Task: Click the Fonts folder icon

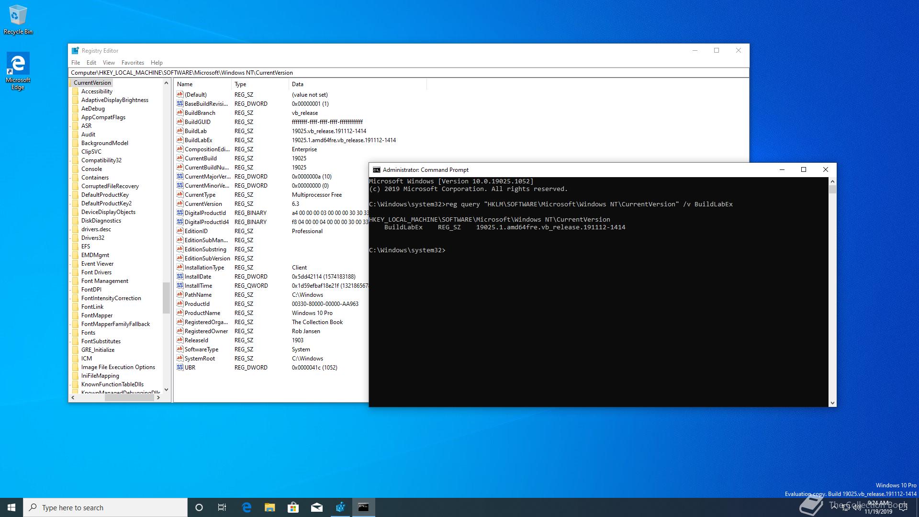Action: [x=76, y=333]
